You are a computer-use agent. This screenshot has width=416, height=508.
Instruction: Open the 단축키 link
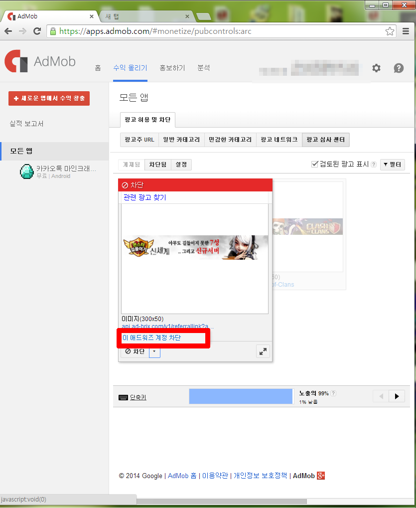138,397
